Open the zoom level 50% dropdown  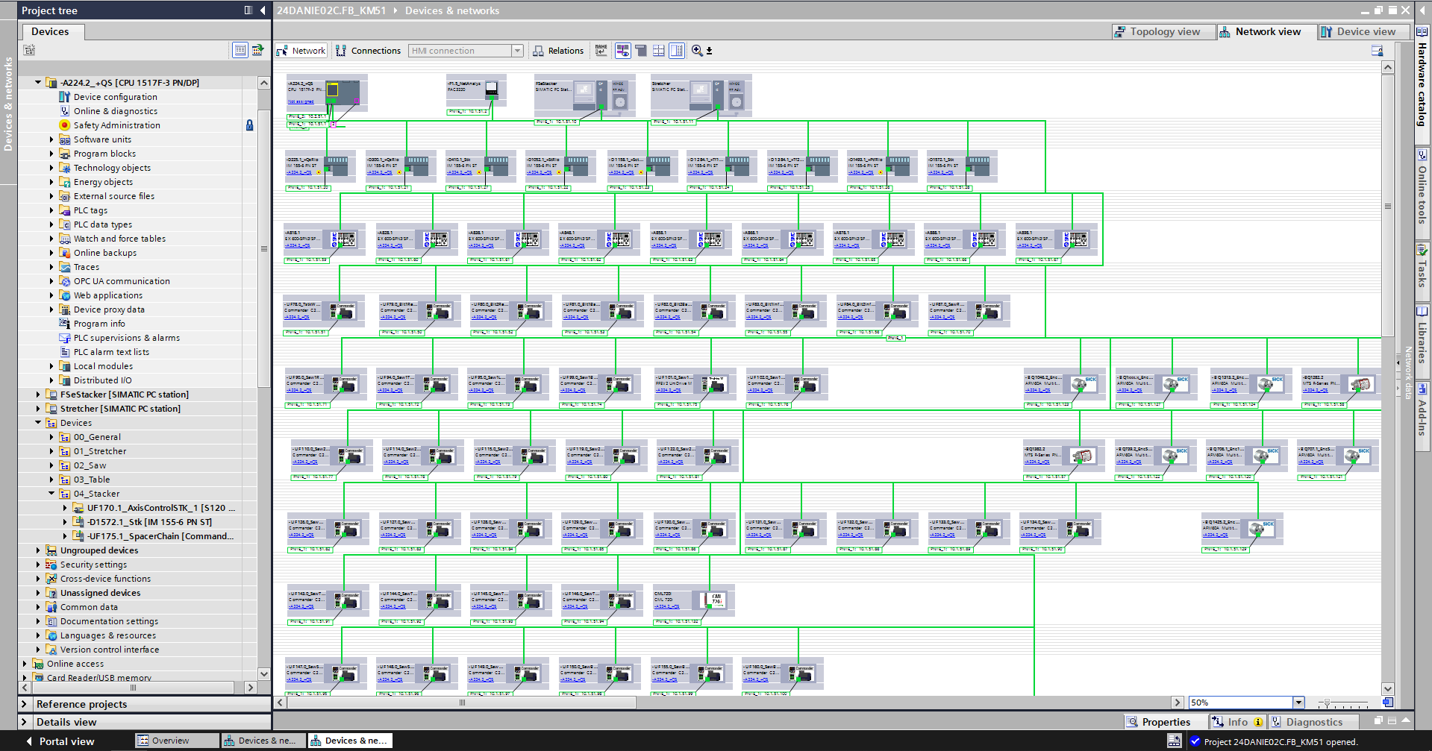click(1298, 703)
